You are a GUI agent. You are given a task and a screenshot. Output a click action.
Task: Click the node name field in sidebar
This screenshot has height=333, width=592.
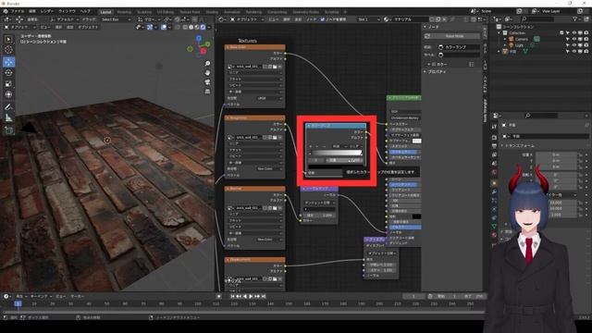point(459,47)
